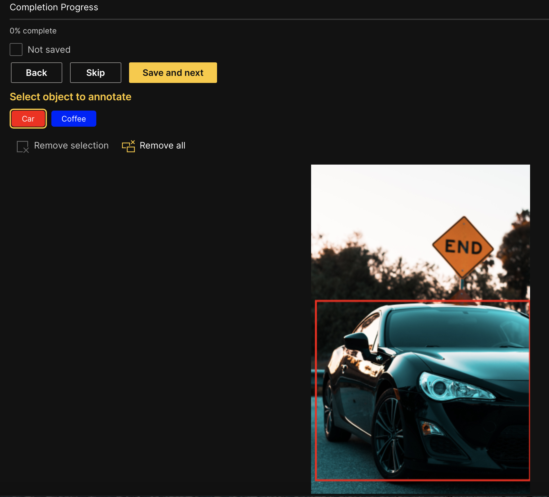Tick the Not saved checkbox
The image size is (549, 497).
pos(16,50)
